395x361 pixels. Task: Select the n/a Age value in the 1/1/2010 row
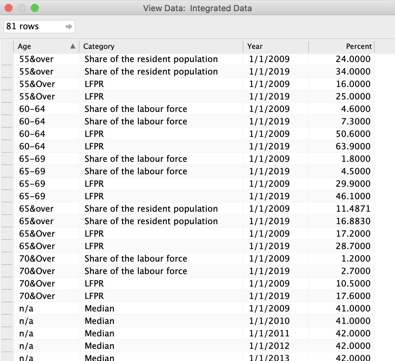point(26,321)
